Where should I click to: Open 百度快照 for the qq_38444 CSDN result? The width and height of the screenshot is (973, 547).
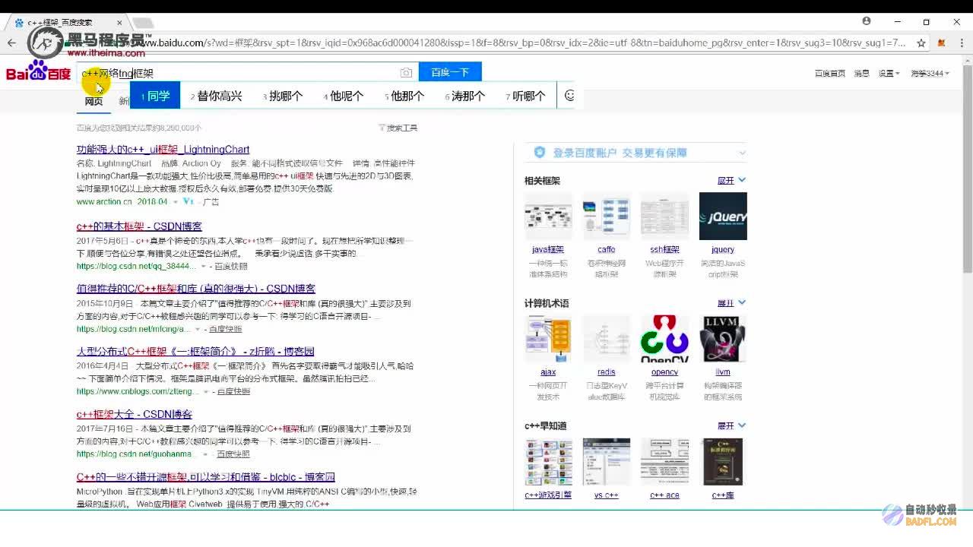tap(231, 267)
